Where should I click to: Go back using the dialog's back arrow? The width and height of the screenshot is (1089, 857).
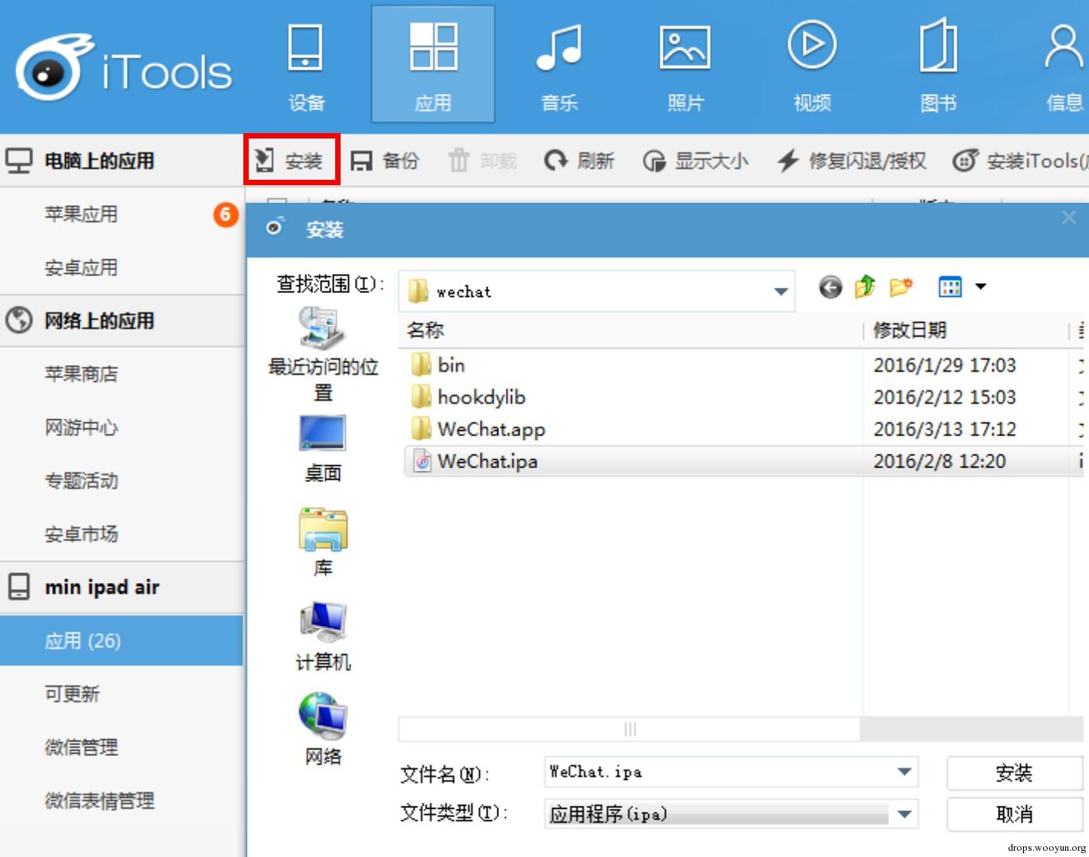[x=830, y=287]
